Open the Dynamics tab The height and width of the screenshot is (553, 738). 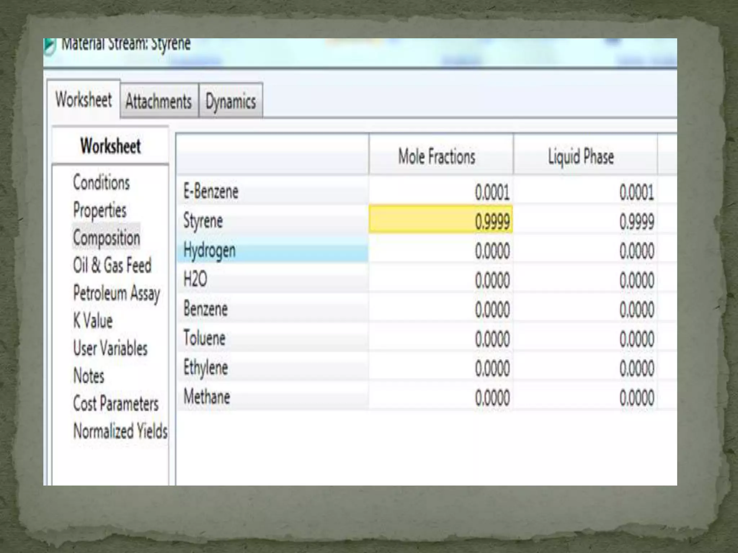coord(231,102)
